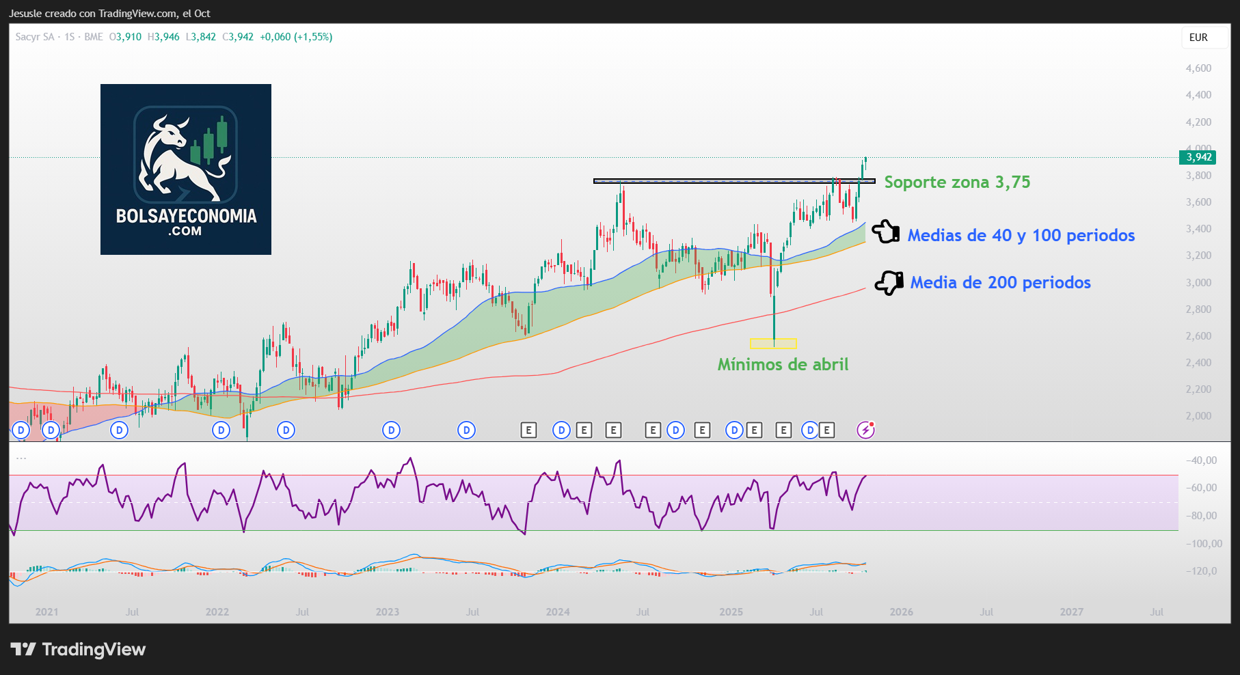
Task: Click the Mínimos de abril text label
Action: 783,364
